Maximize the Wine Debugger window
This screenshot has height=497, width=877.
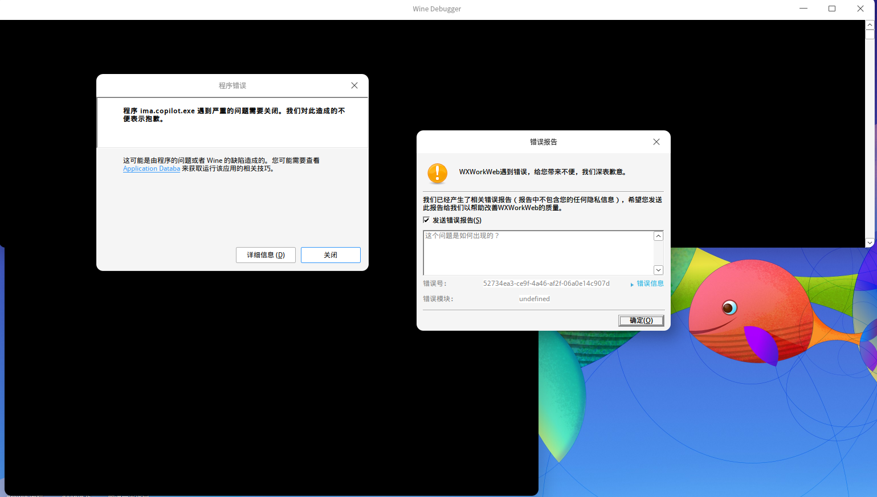click(x=832, y=9)
